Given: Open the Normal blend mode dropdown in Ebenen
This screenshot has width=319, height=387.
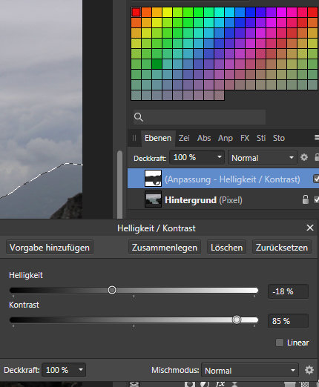Looking at the screenshot, I should pos(263,158).
